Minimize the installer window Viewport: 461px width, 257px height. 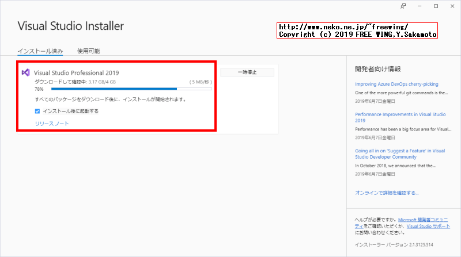tap(420, 6)
